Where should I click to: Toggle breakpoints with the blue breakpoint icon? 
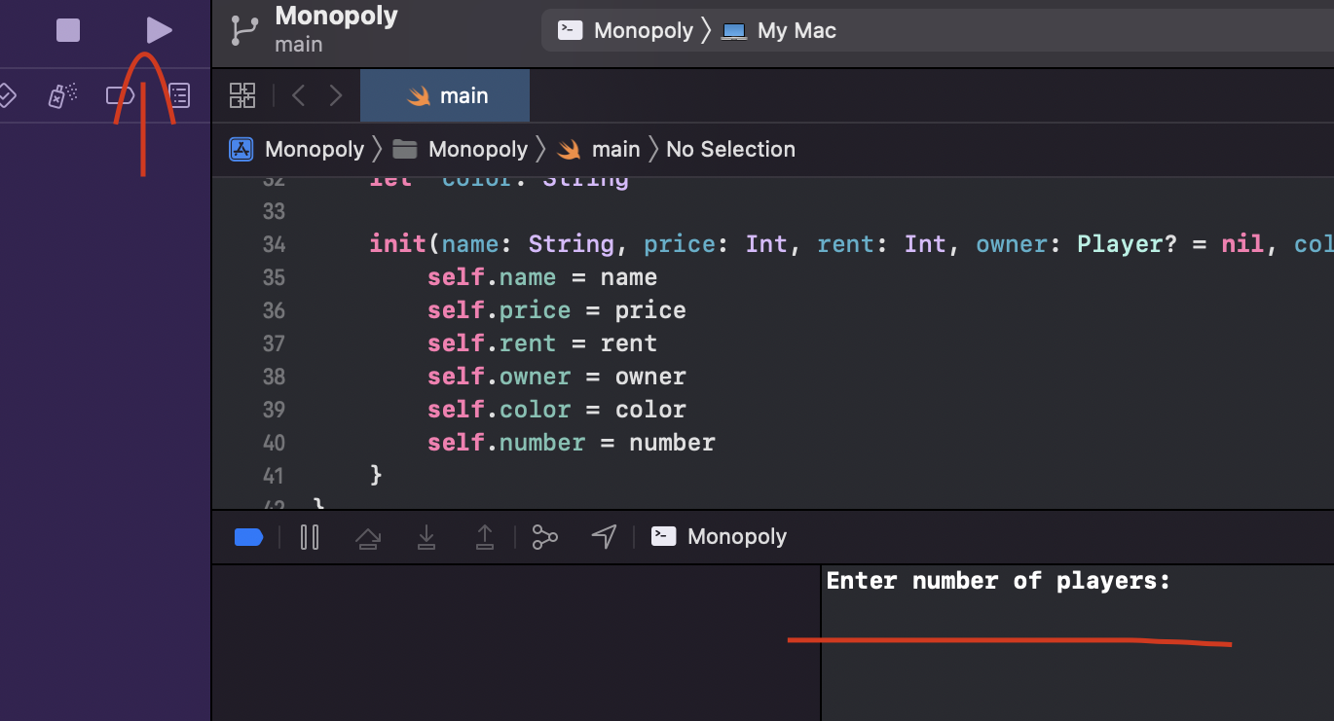pos(248,536)
